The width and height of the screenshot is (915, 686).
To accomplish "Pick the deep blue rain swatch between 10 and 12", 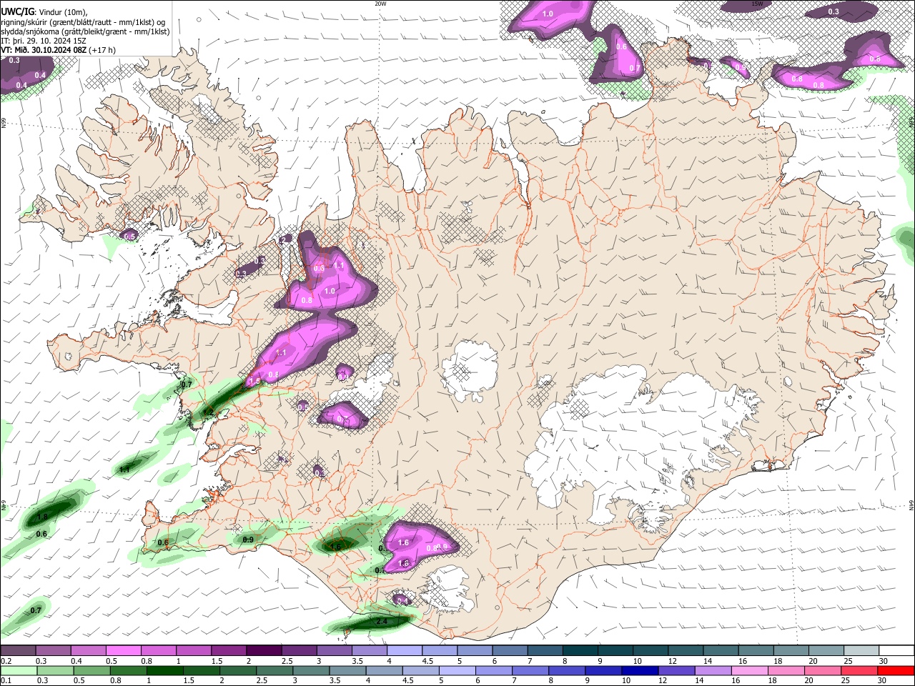I will (x=638, y=671).
